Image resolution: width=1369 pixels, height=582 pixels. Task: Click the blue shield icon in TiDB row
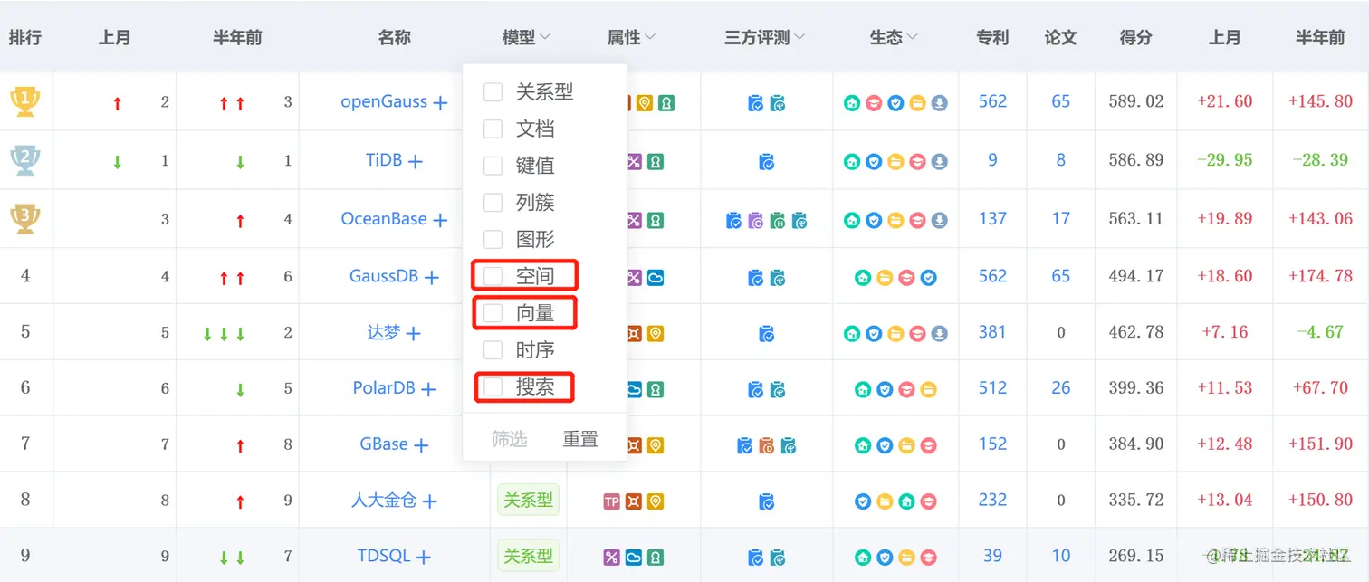tap(874, 162)
